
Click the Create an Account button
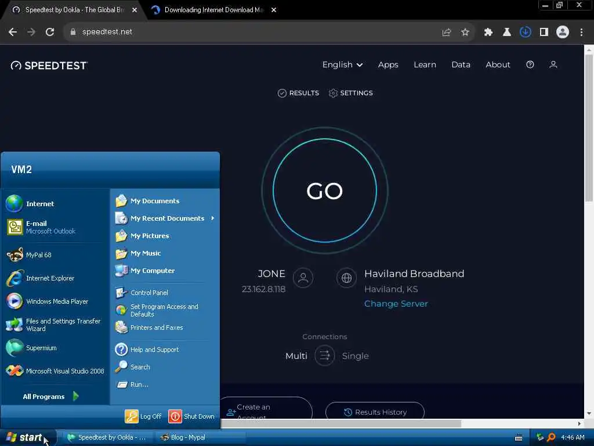(x=266, y=408)
